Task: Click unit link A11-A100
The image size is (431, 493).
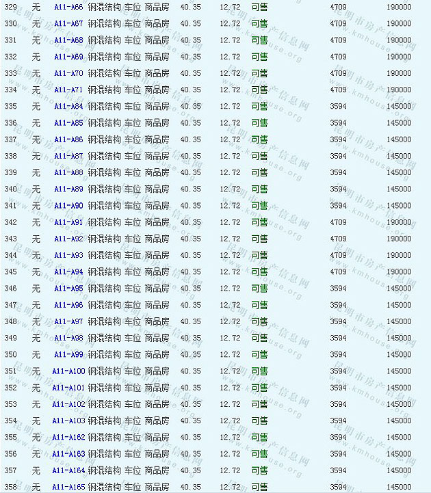Action: click(68, 371)
